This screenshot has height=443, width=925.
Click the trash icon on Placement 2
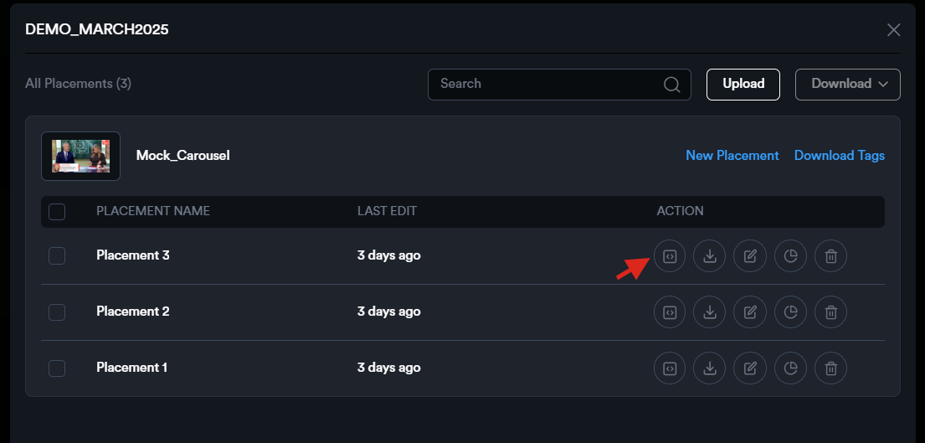(830, 312)
